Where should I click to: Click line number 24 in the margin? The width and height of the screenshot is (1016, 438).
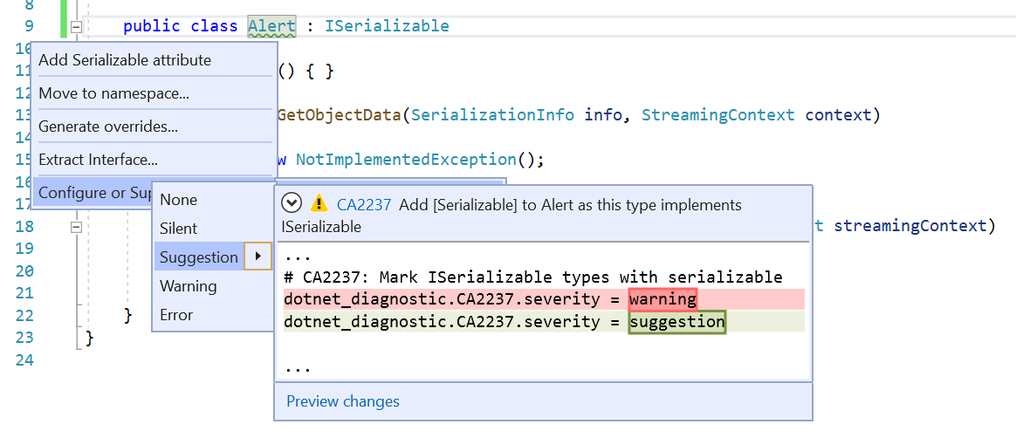[24, 360]
